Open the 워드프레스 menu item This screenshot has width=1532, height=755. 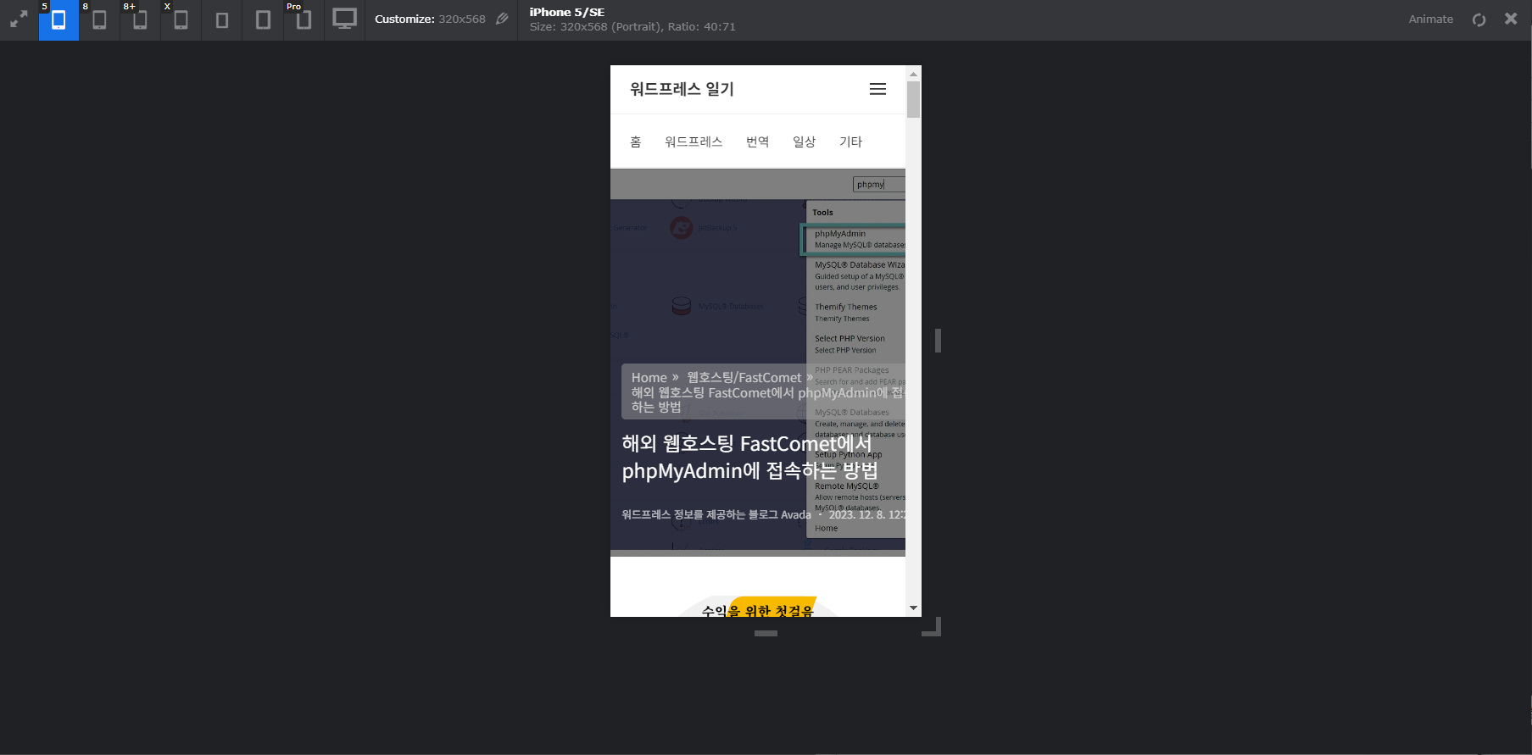[x=694, y=142]
